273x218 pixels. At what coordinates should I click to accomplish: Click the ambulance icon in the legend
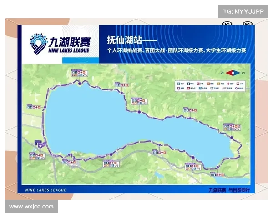point(224,88)
